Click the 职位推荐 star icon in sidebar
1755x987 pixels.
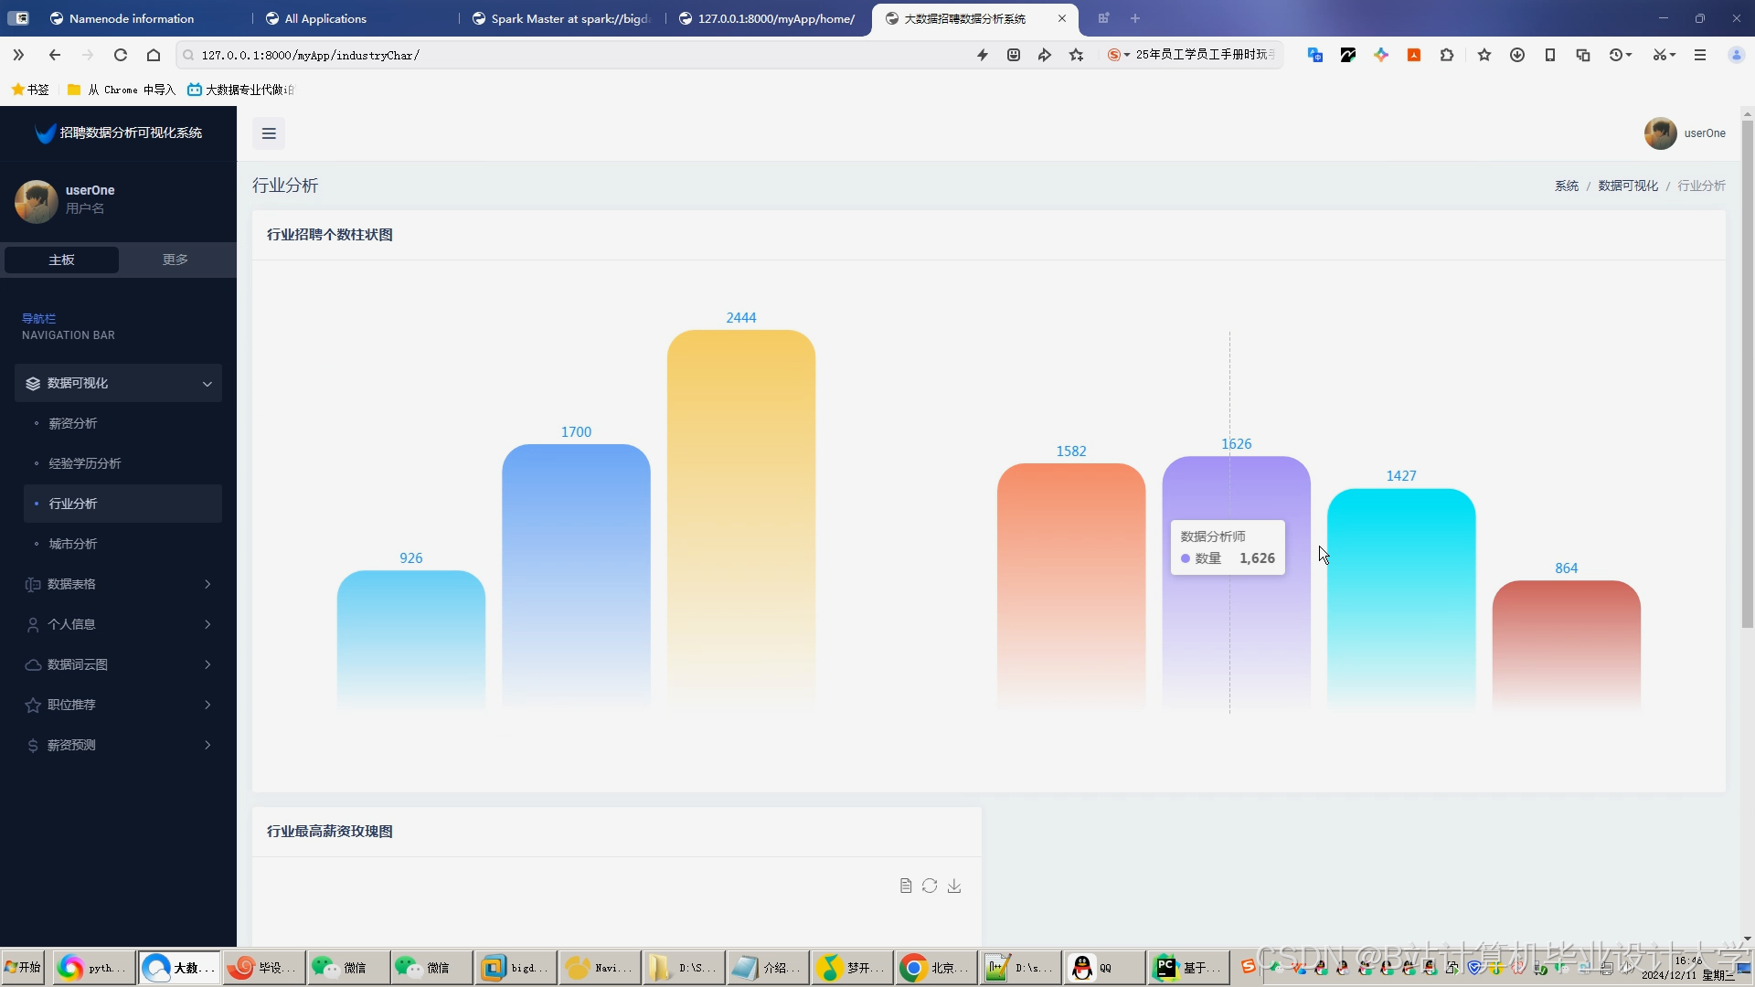33,705
